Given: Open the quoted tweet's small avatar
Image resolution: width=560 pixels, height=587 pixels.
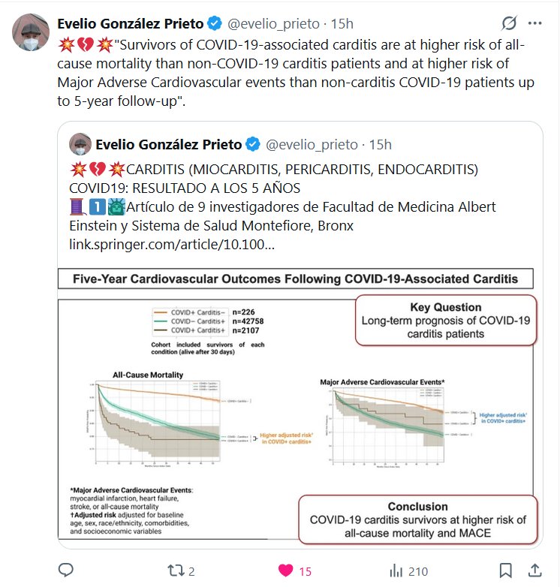Looking at the screenshot, I should pos(80,145).
